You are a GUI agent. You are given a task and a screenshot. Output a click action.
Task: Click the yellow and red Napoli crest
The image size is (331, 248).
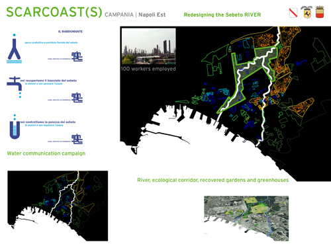click(x=320, y=12)
